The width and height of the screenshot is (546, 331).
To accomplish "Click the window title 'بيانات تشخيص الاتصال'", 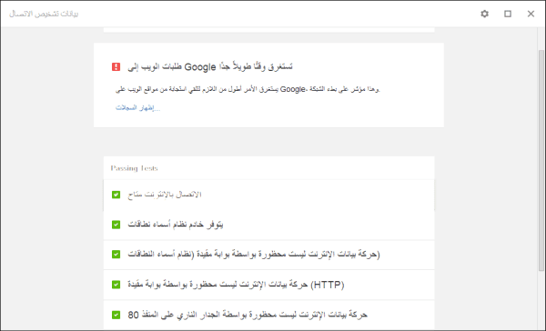I will pos(44,14).
